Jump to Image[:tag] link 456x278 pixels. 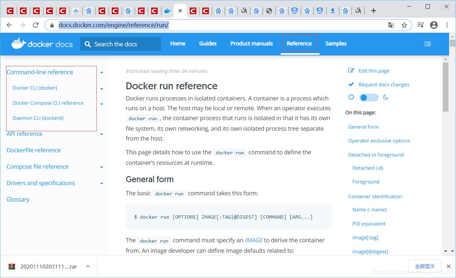point(365,237)
